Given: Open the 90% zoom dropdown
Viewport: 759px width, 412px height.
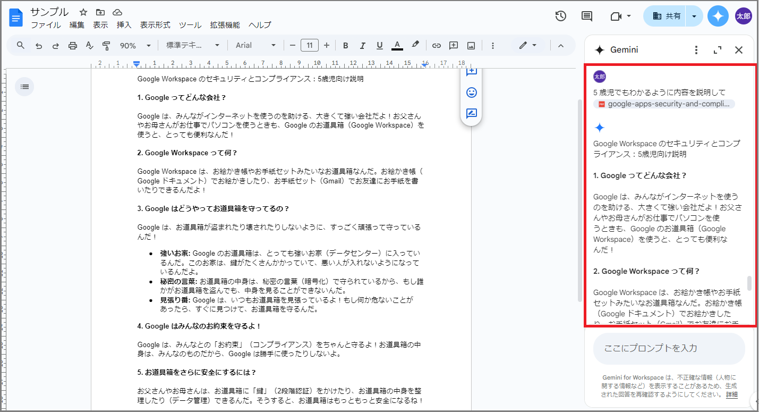Looking at the screenshot, I should pyautogui.click(x=135, y=46).
